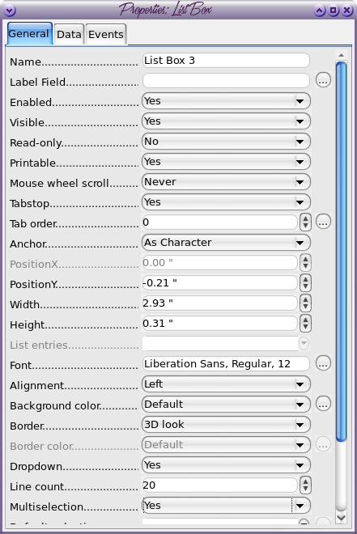
Task: Click window menu arrow in title bar
Action: [x=10, y=11]
